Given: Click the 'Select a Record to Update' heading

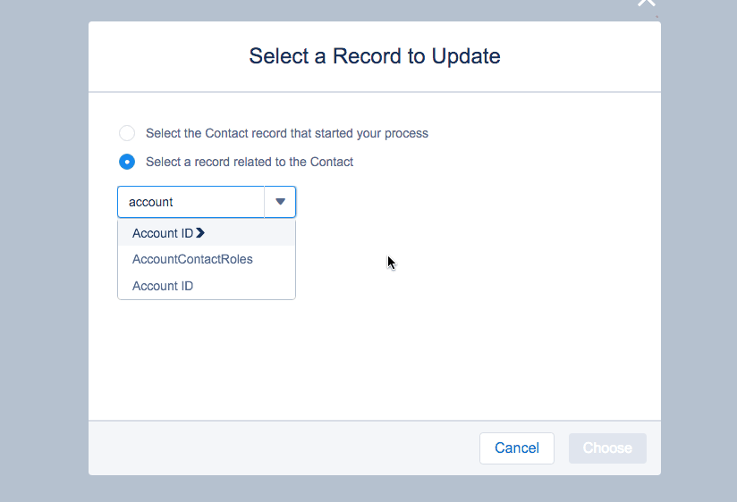Looking at the screenshot, I should (374, 56).
